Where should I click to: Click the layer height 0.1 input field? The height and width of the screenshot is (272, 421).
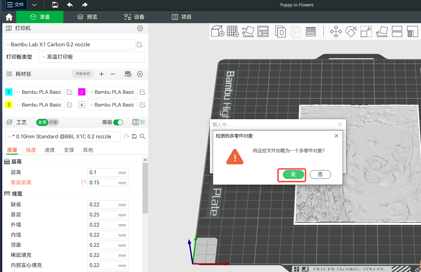coord(108,172)
